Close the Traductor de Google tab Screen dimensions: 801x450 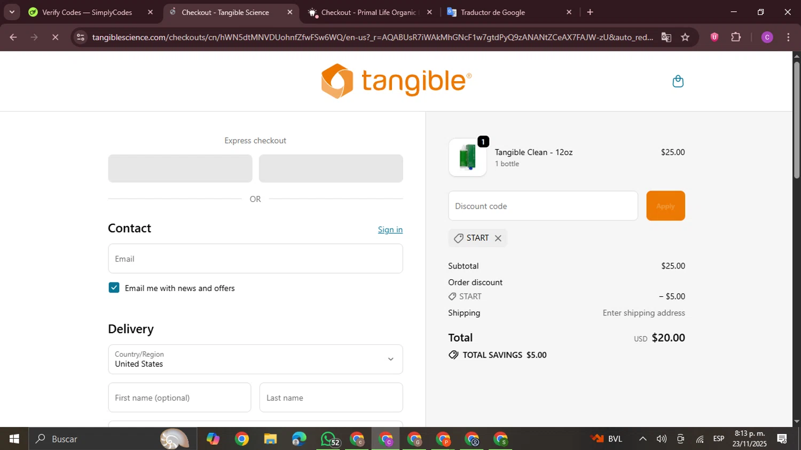tap(569, 12)
